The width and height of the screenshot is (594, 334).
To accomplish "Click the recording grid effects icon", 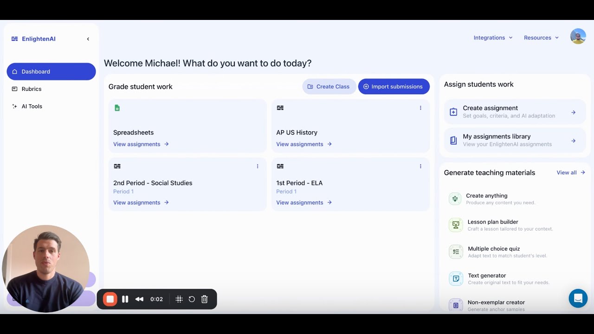I will pyautogui.click(x=179, y=299).
